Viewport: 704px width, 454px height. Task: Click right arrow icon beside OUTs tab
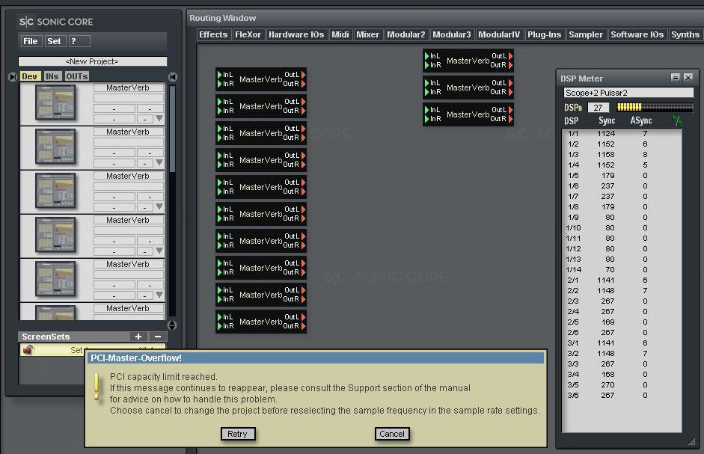[x=172, y=77]
